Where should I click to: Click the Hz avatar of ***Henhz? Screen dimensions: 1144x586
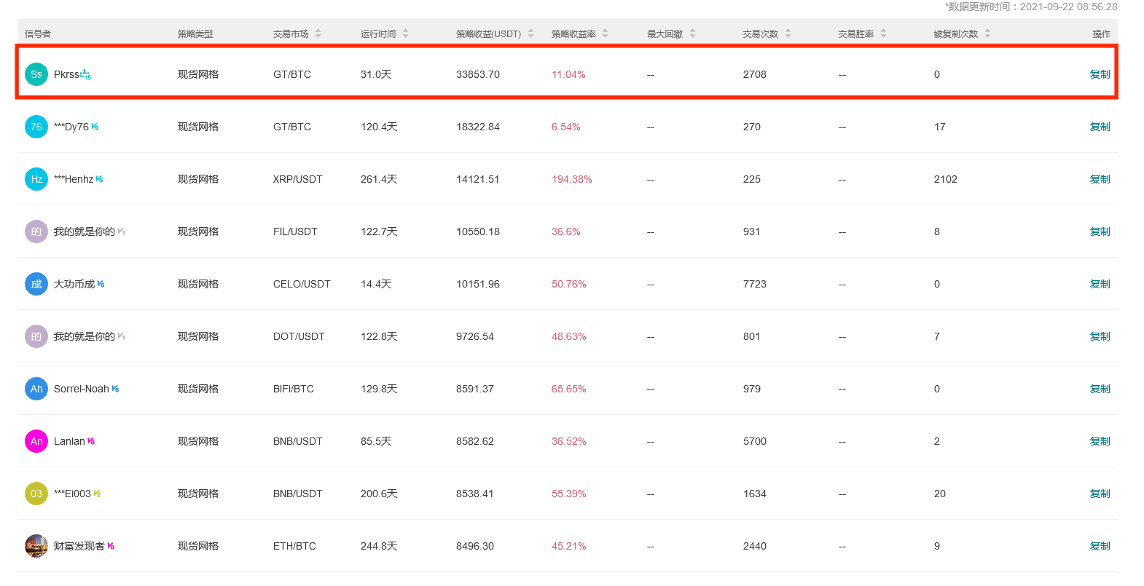pyautogui.click(x=36, y=179)
